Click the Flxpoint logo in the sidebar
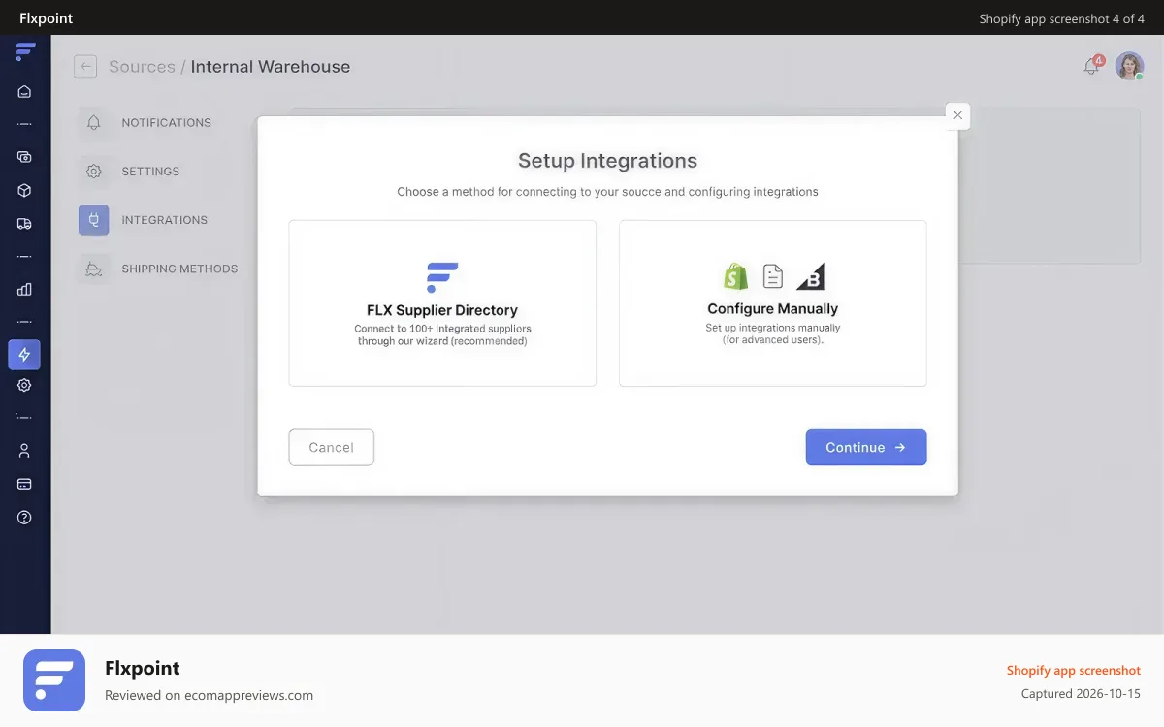The image size is (1164, 727). coord(25,52)
